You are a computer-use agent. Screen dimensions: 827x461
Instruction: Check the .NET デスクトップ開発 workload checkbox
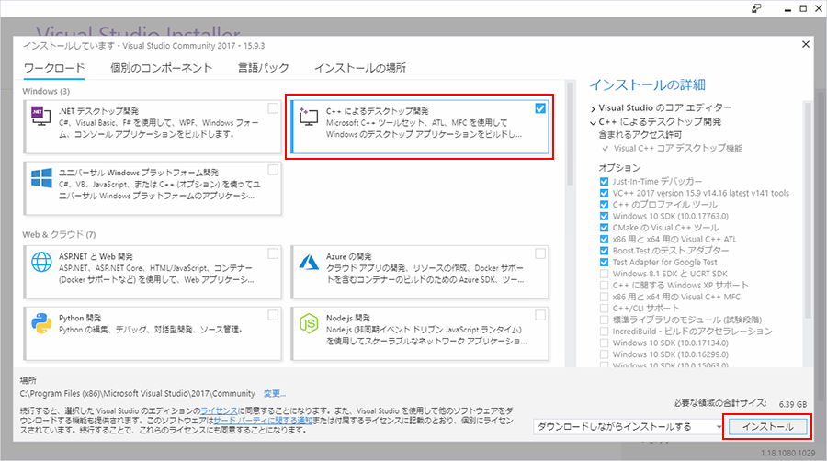coord(273,108)
